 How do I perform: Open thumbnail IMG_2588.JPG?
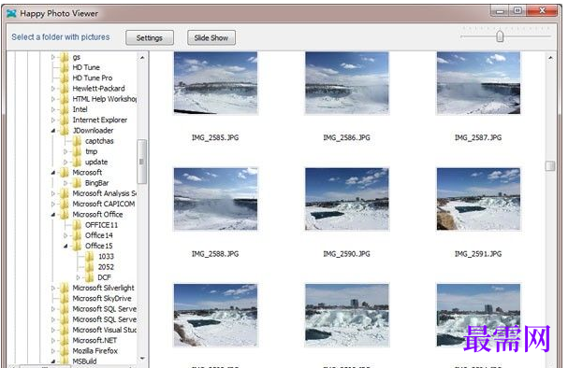tap(215, 199)
